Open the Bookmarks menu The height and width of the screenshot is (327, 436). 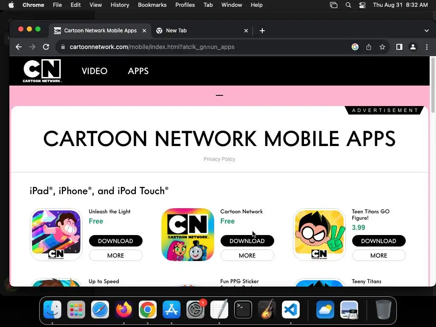pos(152,5)
